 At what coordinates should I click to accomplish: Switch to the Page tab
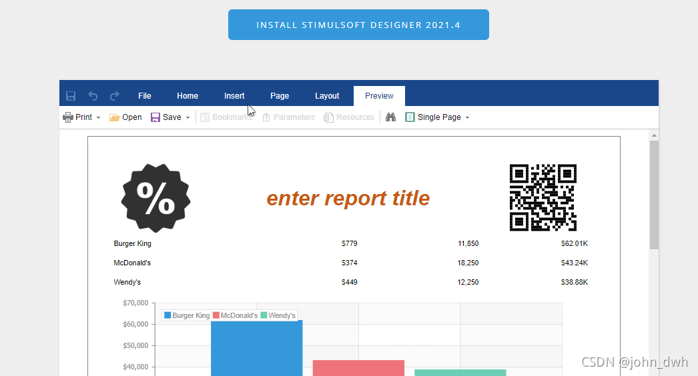pos(280,96)
